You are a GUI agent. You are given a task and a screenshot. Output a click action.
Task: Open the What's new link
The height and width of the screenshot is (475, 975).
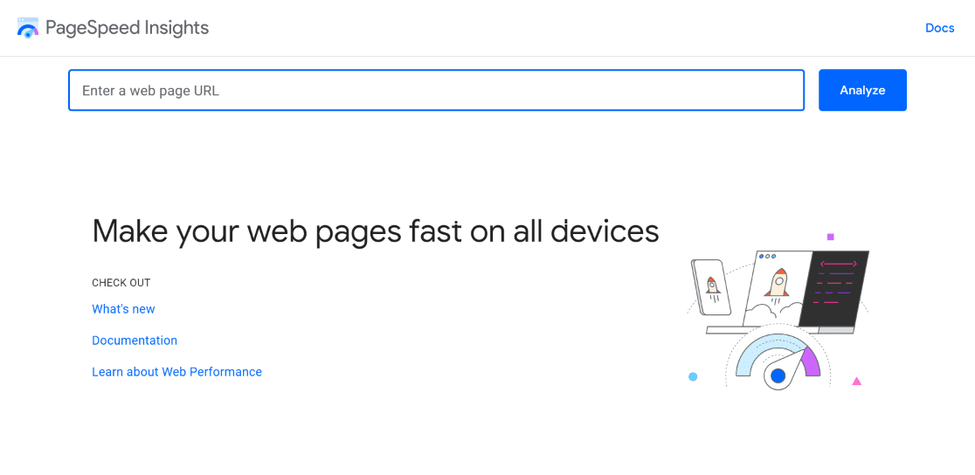(x=123, y=309)
